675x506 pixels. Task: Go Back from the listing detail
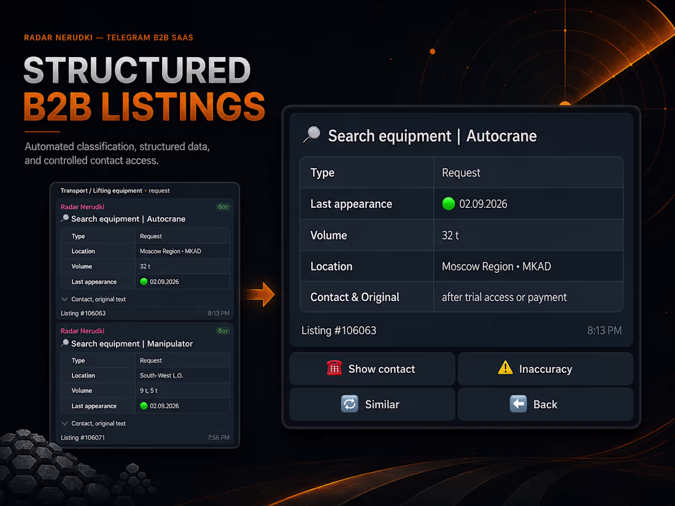click(546, 404)
